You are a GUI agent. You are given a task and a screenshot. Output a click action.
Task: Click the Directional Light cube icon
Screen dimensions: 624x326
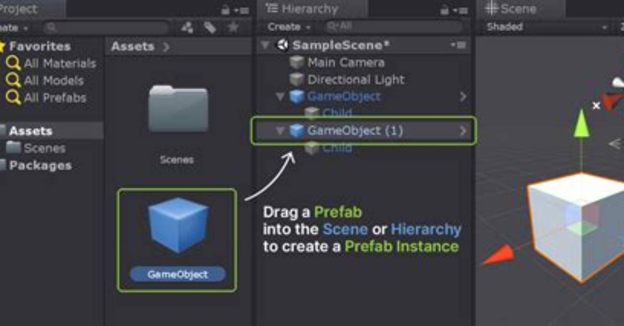pos(296,80)
